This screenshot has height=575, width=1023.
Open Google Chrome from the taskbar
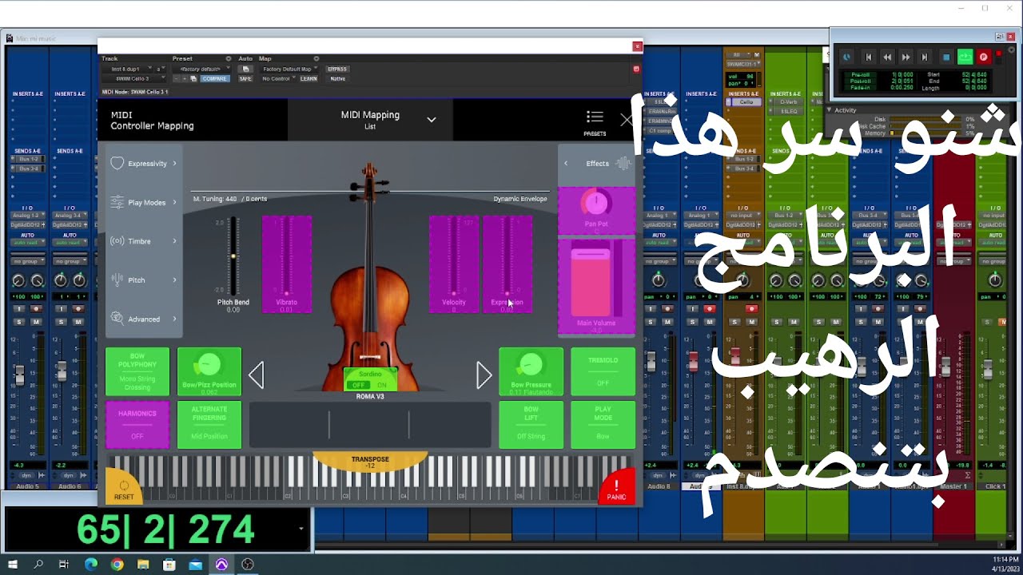point(117,565)
